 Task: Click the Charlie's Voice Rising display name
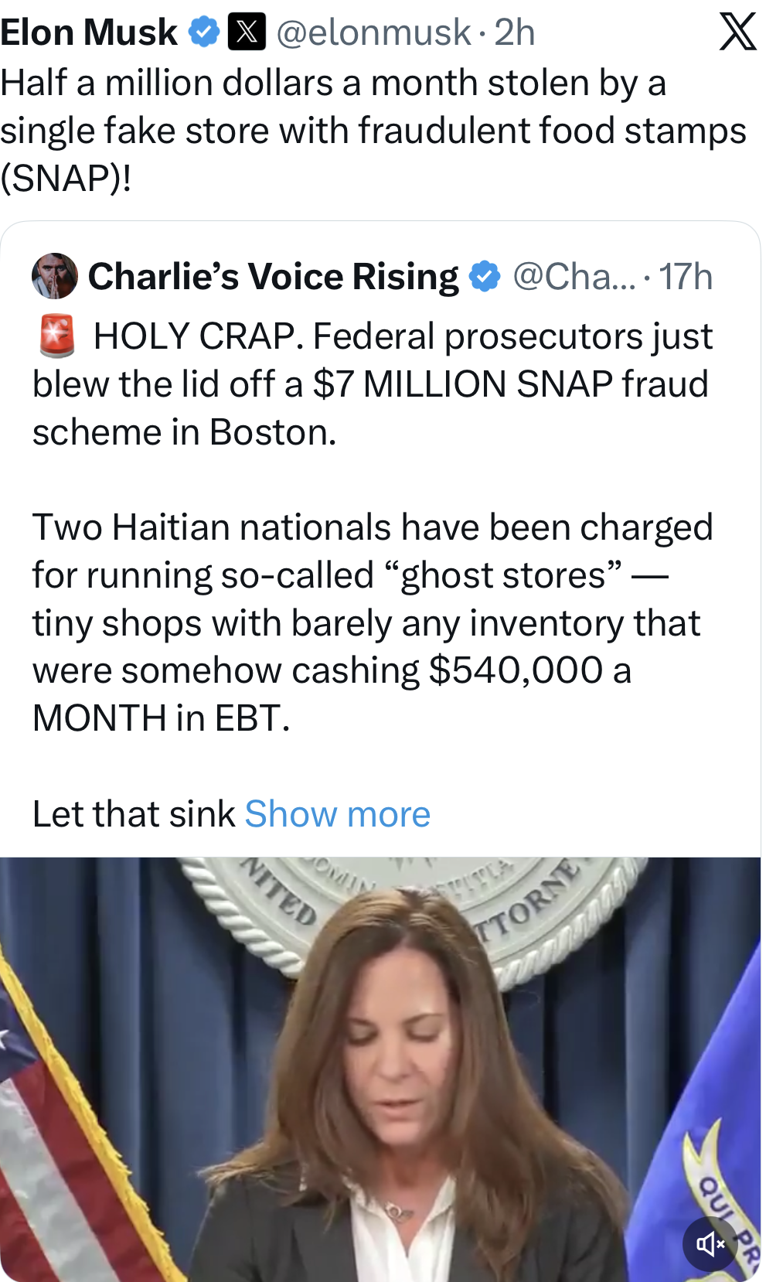click(x=273, y=276)
